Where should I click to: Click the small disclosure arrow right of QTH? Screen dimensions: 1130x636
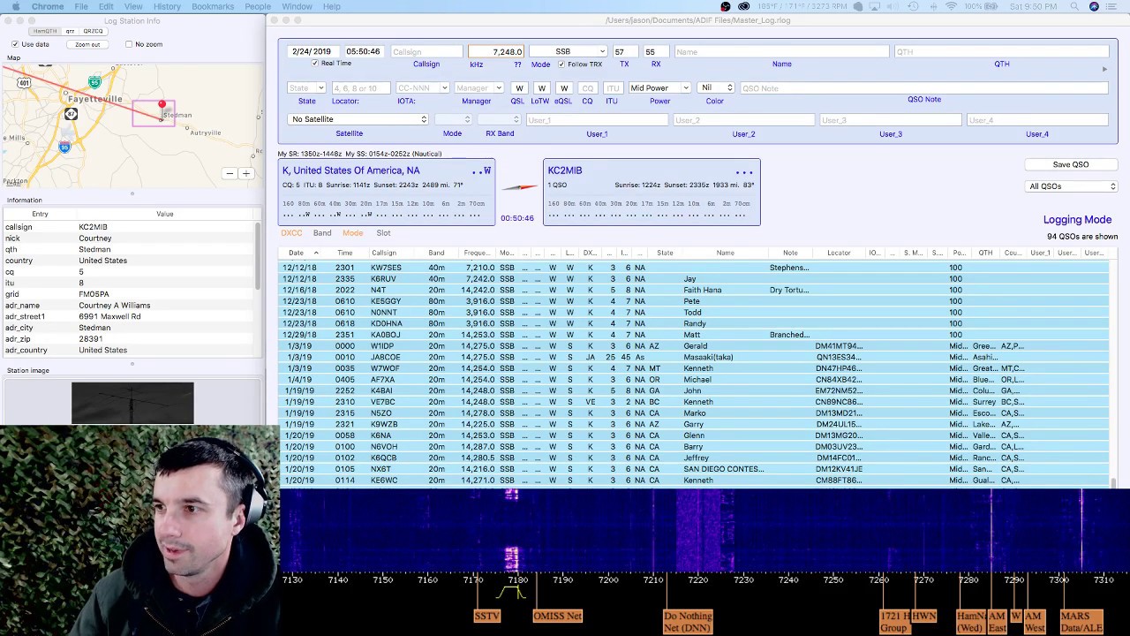pyautogui.click(x=1104, y=69)
